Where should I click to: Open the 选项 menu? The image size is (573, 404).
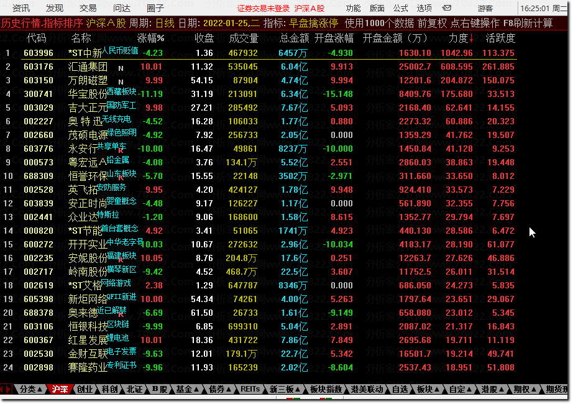[x=424, y=8]
